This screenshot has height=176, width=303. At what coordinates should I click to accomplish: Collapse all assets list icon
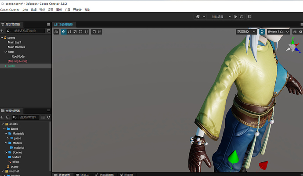43,117
